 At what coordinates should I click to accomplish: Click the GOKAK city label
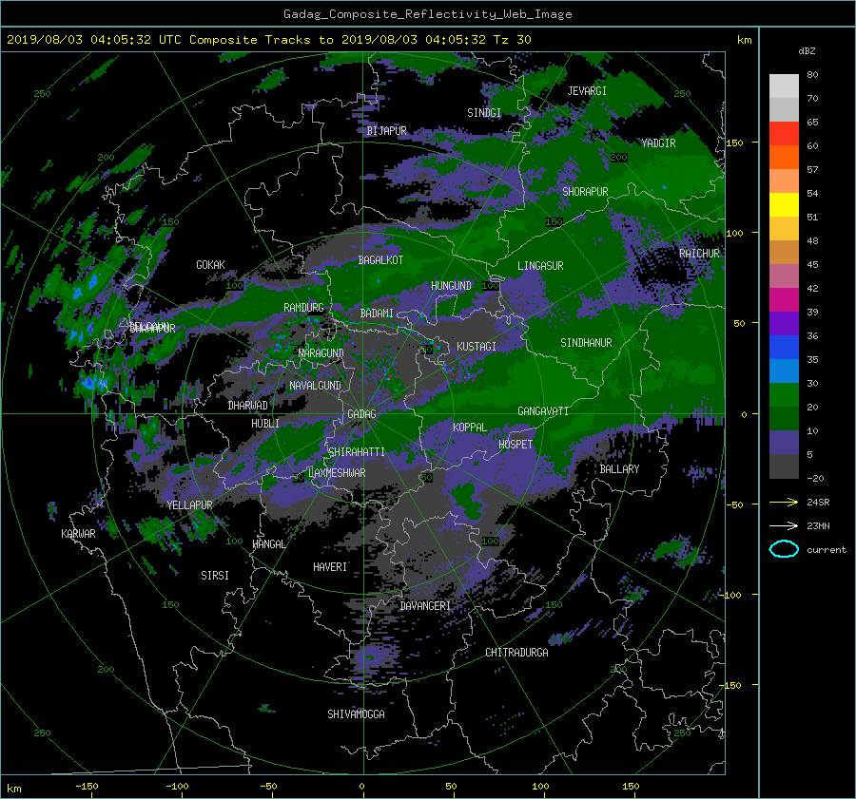click(x=211, y=265)
